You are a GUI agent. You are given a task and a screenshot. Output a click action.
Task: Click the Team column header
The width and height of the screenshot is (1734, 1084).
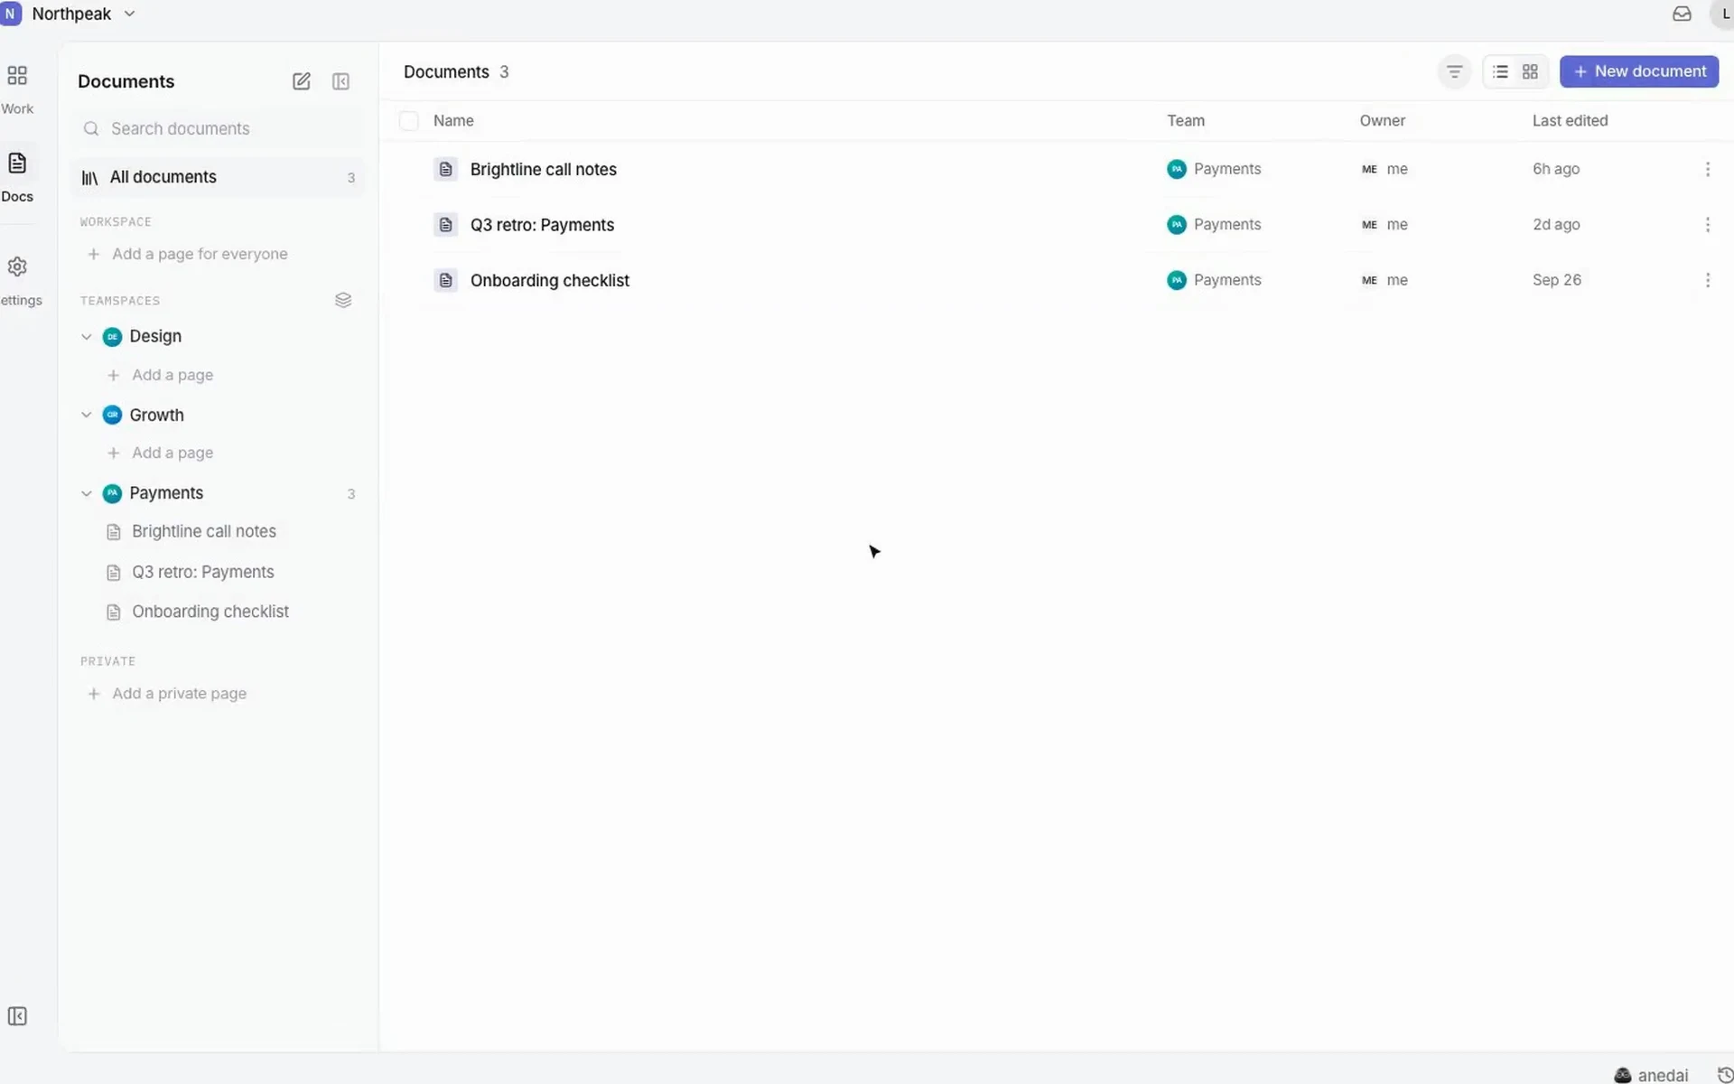pos(1185,121)
